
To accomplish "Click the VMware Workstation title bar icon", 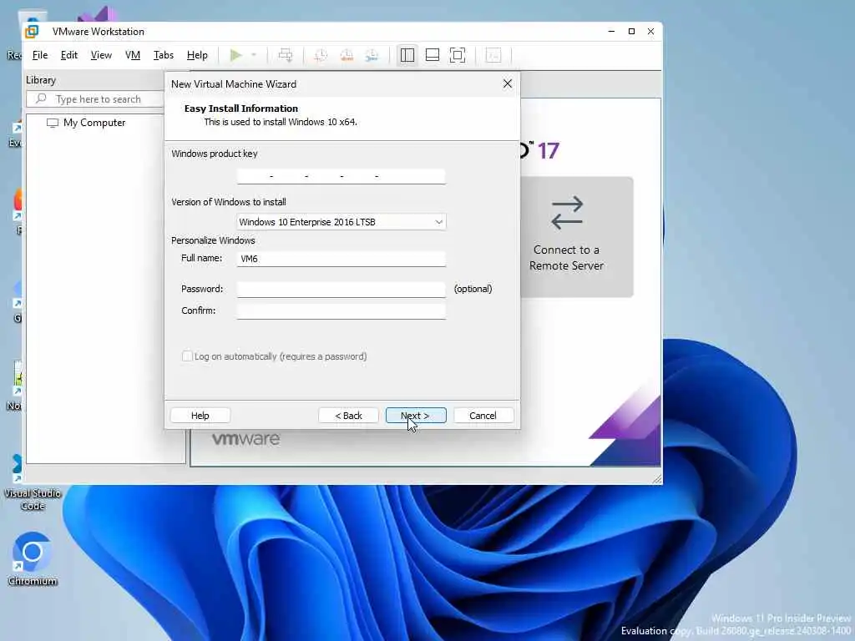I will (x=33, y=32).
